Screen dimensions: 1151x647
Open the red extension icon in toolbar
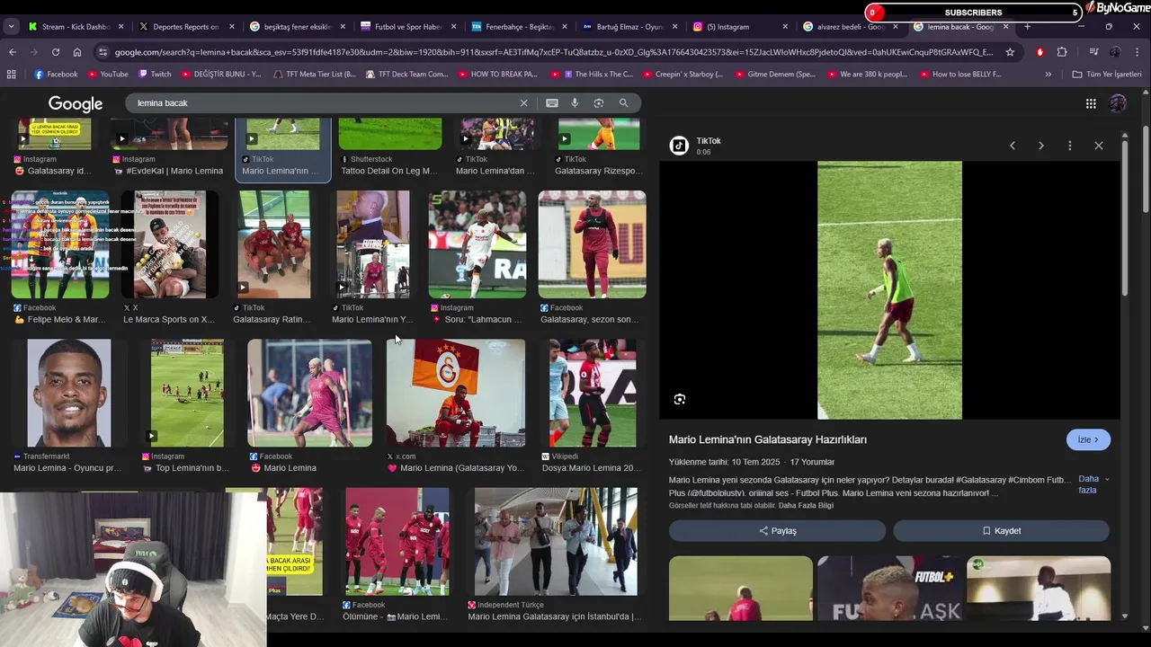point(1040,52)
